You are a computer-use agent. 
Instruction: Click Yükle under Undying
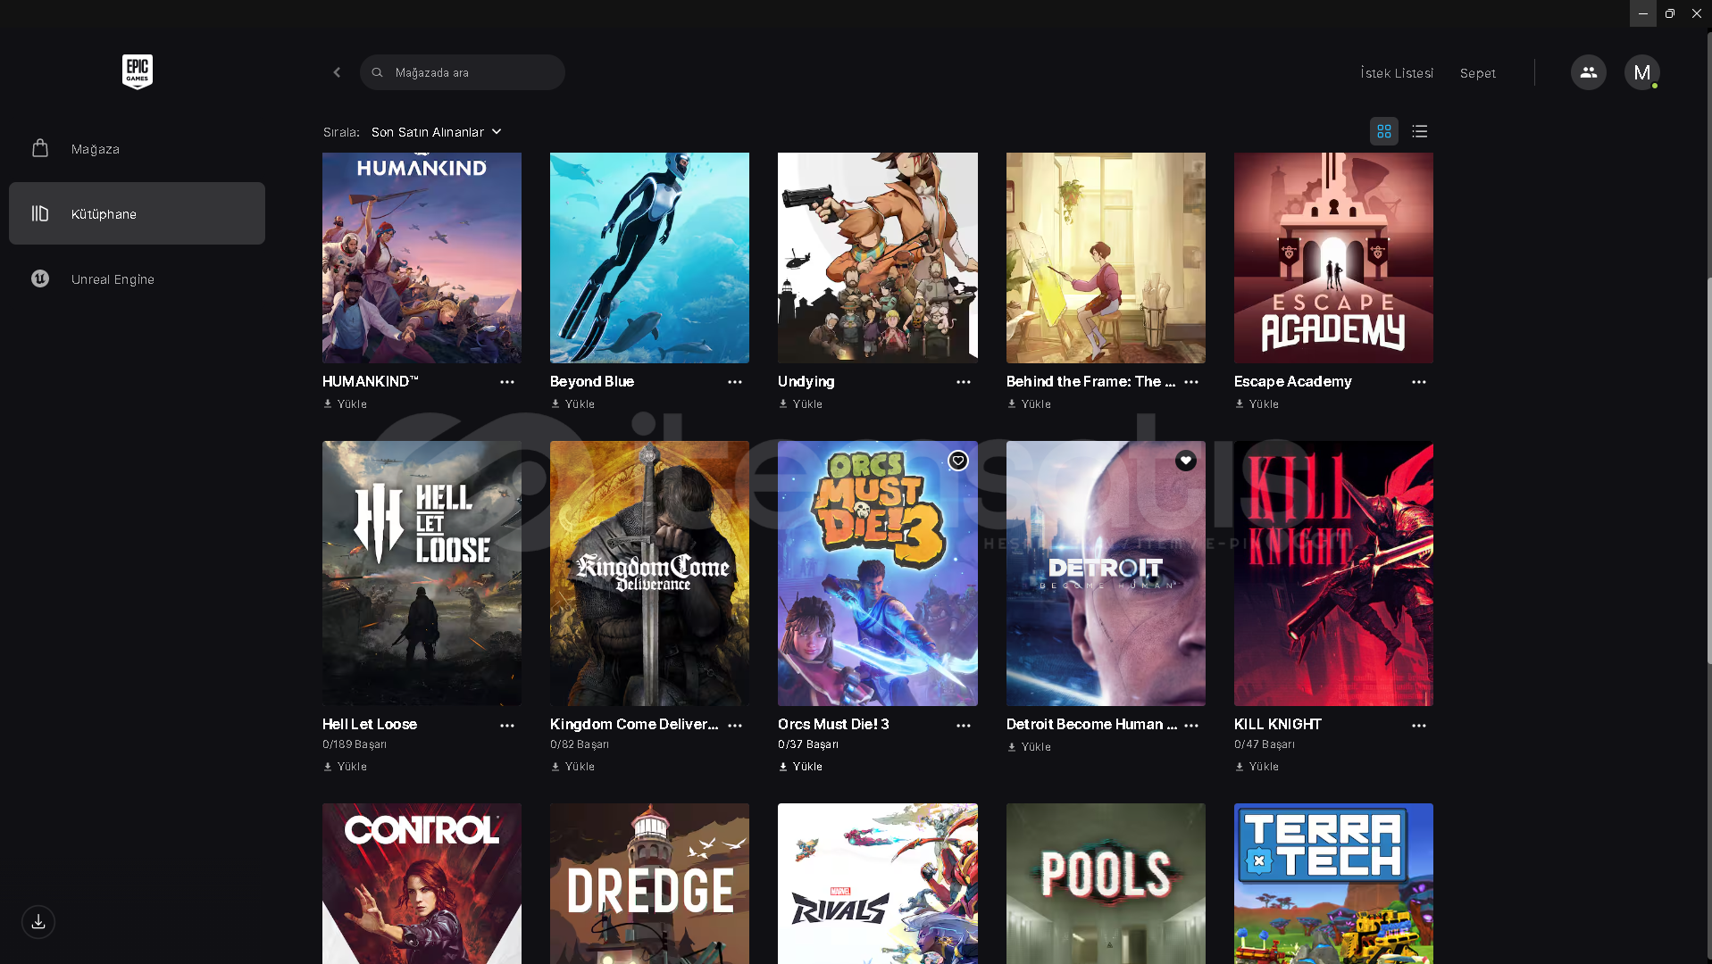point(800,404)
